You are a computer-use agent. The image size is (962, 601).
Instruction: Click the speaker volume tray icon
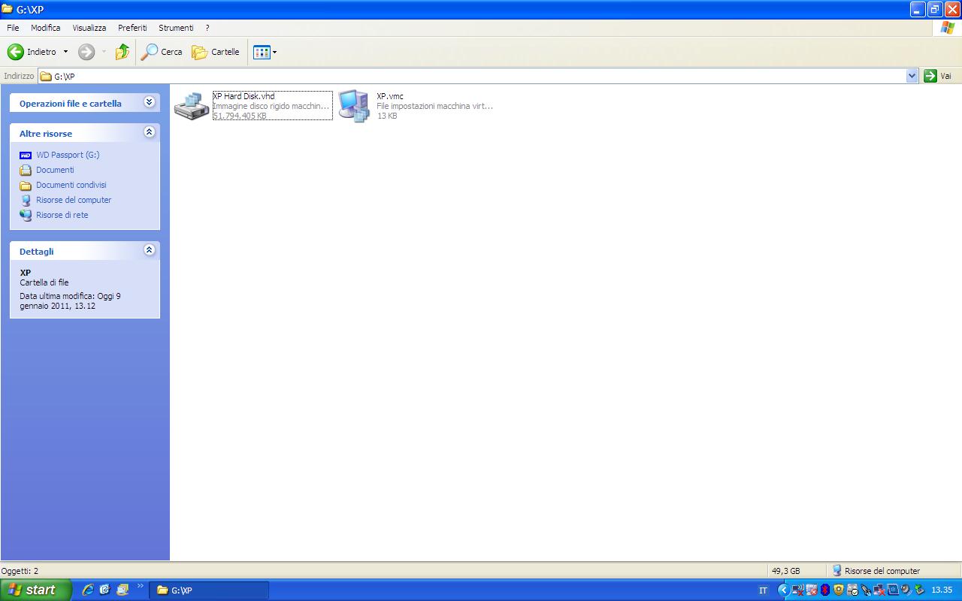tap(906, 590)
